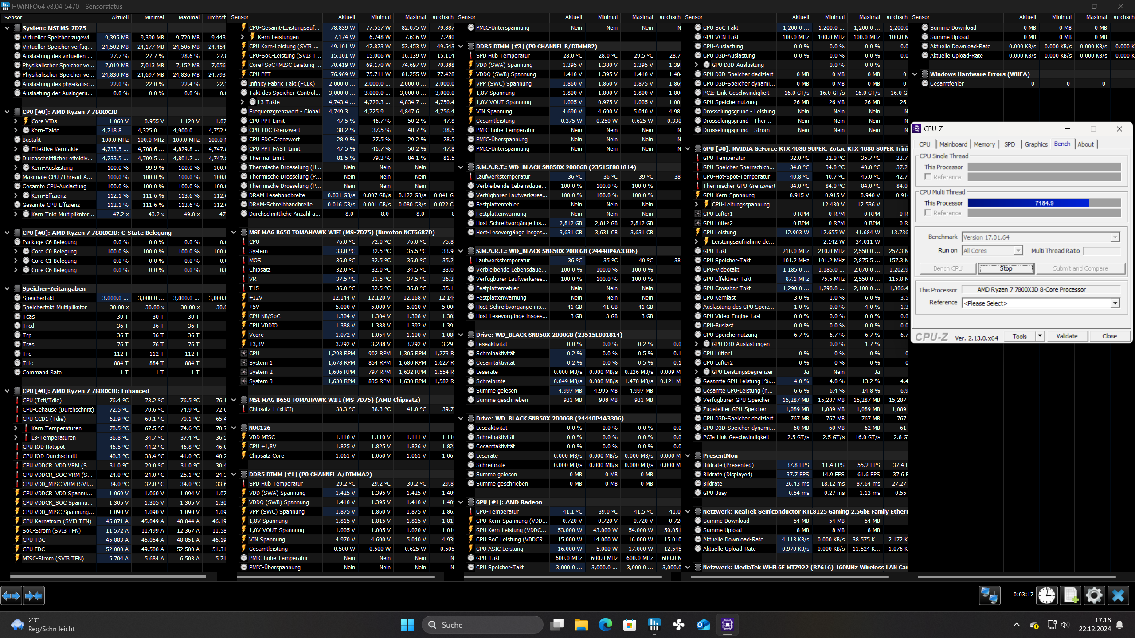Switch to the Memory tab in CPU-Z
This screenshot has height=638, width=1135.
click(984, 144)
